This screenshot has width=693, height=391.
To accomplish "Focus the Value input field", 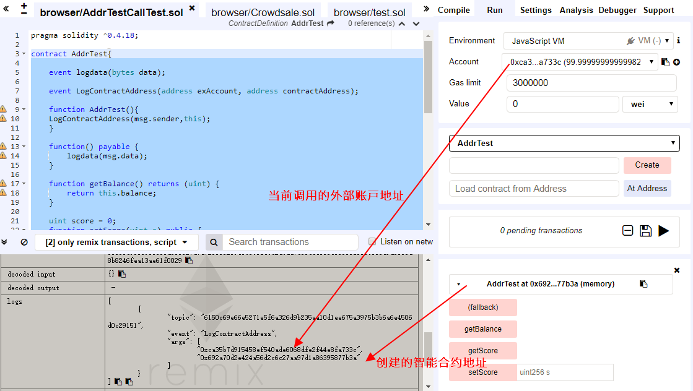I will tap(562, 104).
